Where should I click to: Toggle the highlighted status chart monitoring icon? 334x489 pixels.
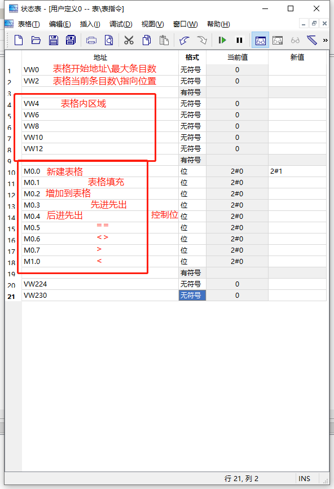pyautogui.click(x=261, y=40)
